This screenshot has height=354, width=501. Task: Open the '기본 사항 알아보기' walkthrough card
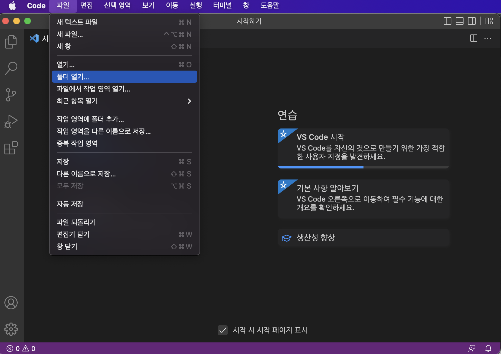tap(363, 199)
